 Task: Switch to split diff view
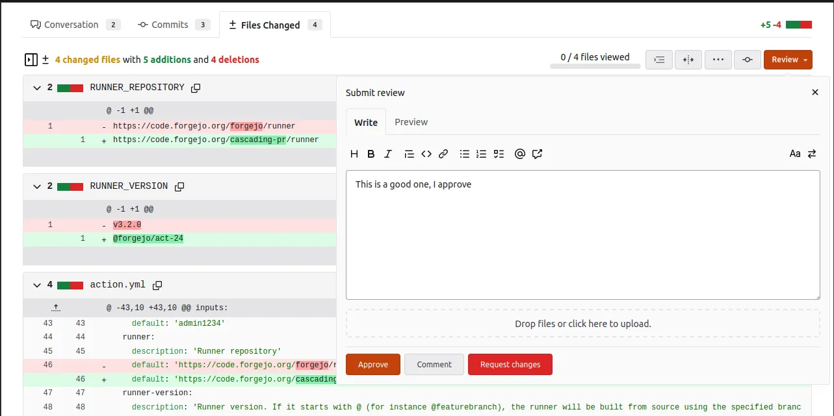point(688,59)
